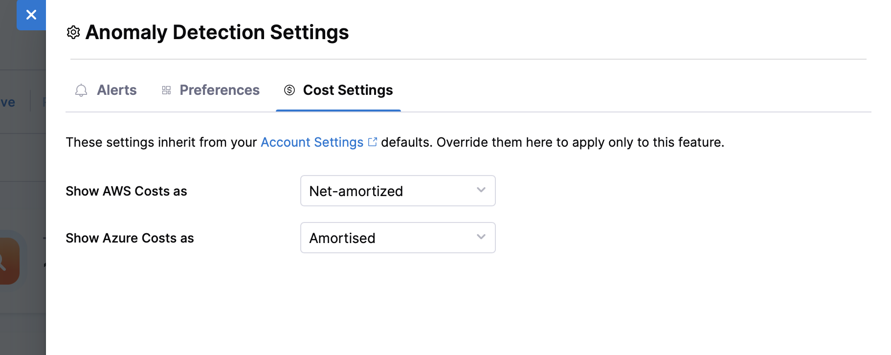Switch to the Alerts tab
The height and width of the screenshot is (355, 891).
116,90
